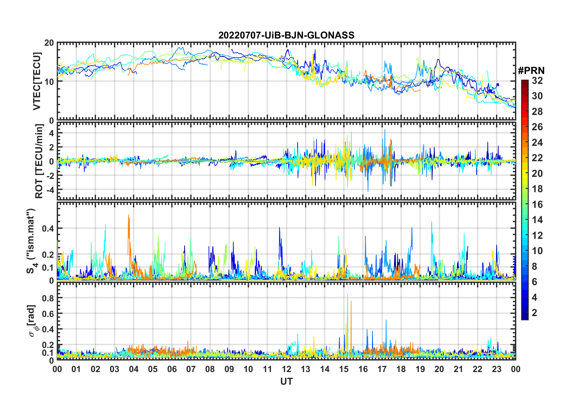This screenshot has height=400, width=573.
Task: Click colorbar tick label 24
Action: tap(537, 143)
